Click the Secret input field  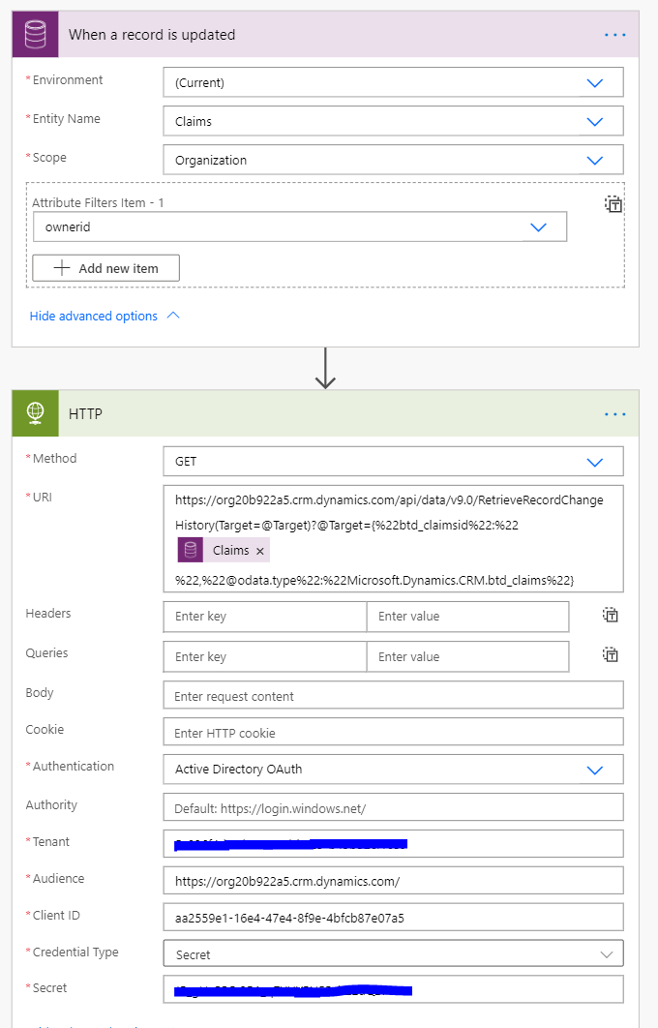click(393, 989)
